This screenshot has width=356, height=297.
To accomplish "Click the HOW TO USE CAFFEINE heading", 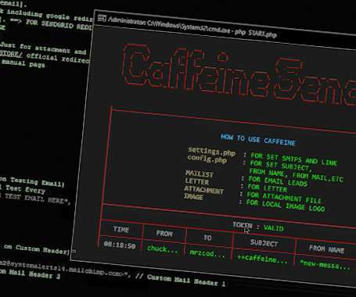I will (258, 140).
